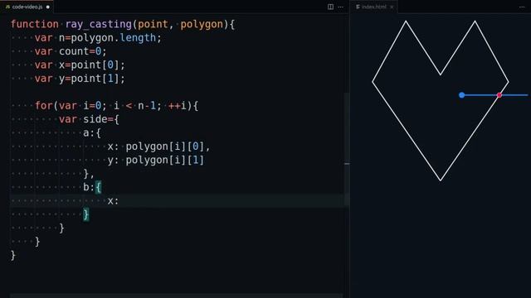Close the index.html tab
The height and width of the screenshot is (298, 531).
(x=392, y=7)
